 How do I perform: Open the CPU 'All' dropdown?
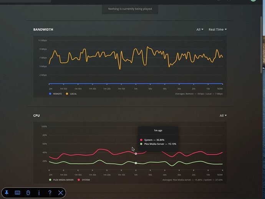[223, 115]
